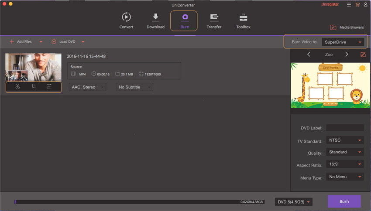Open the Transfer tab
This screenshot has width=371, height=211.
click(214, 21)
